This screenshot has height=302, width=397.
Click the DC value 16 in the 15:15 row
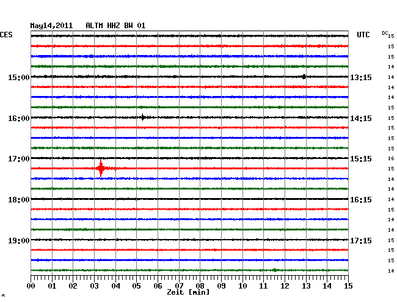391,158
